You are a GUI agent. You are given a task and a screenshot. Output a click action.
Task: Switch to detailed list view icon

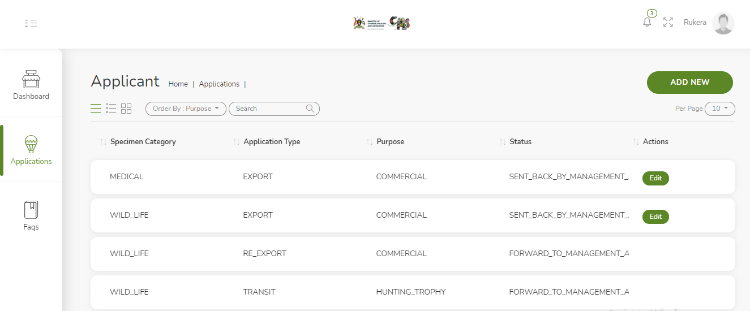[111, 109]
